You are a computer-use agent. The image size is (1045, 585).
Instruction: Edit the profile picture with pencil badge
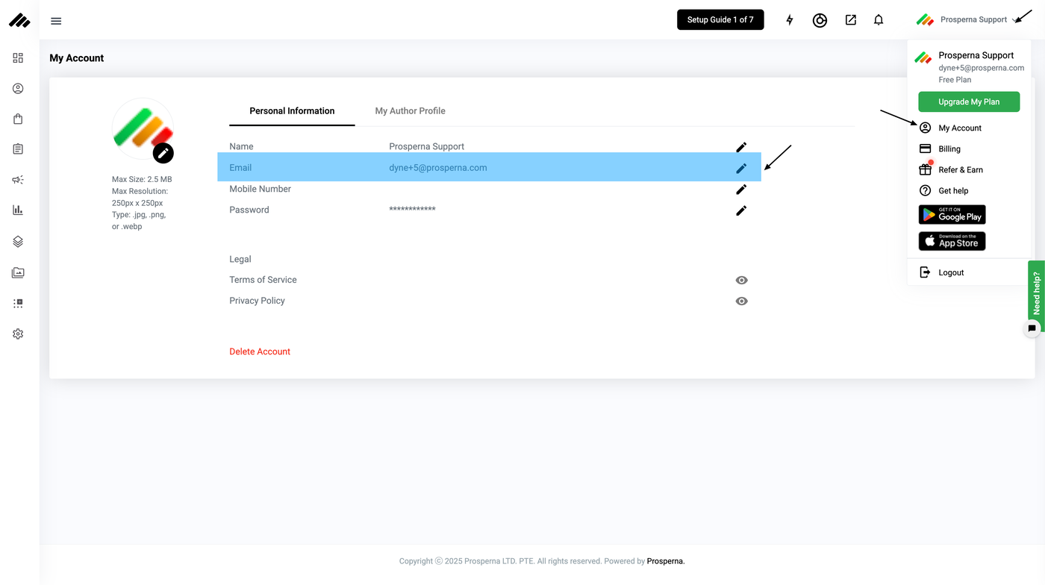point(163,154)
